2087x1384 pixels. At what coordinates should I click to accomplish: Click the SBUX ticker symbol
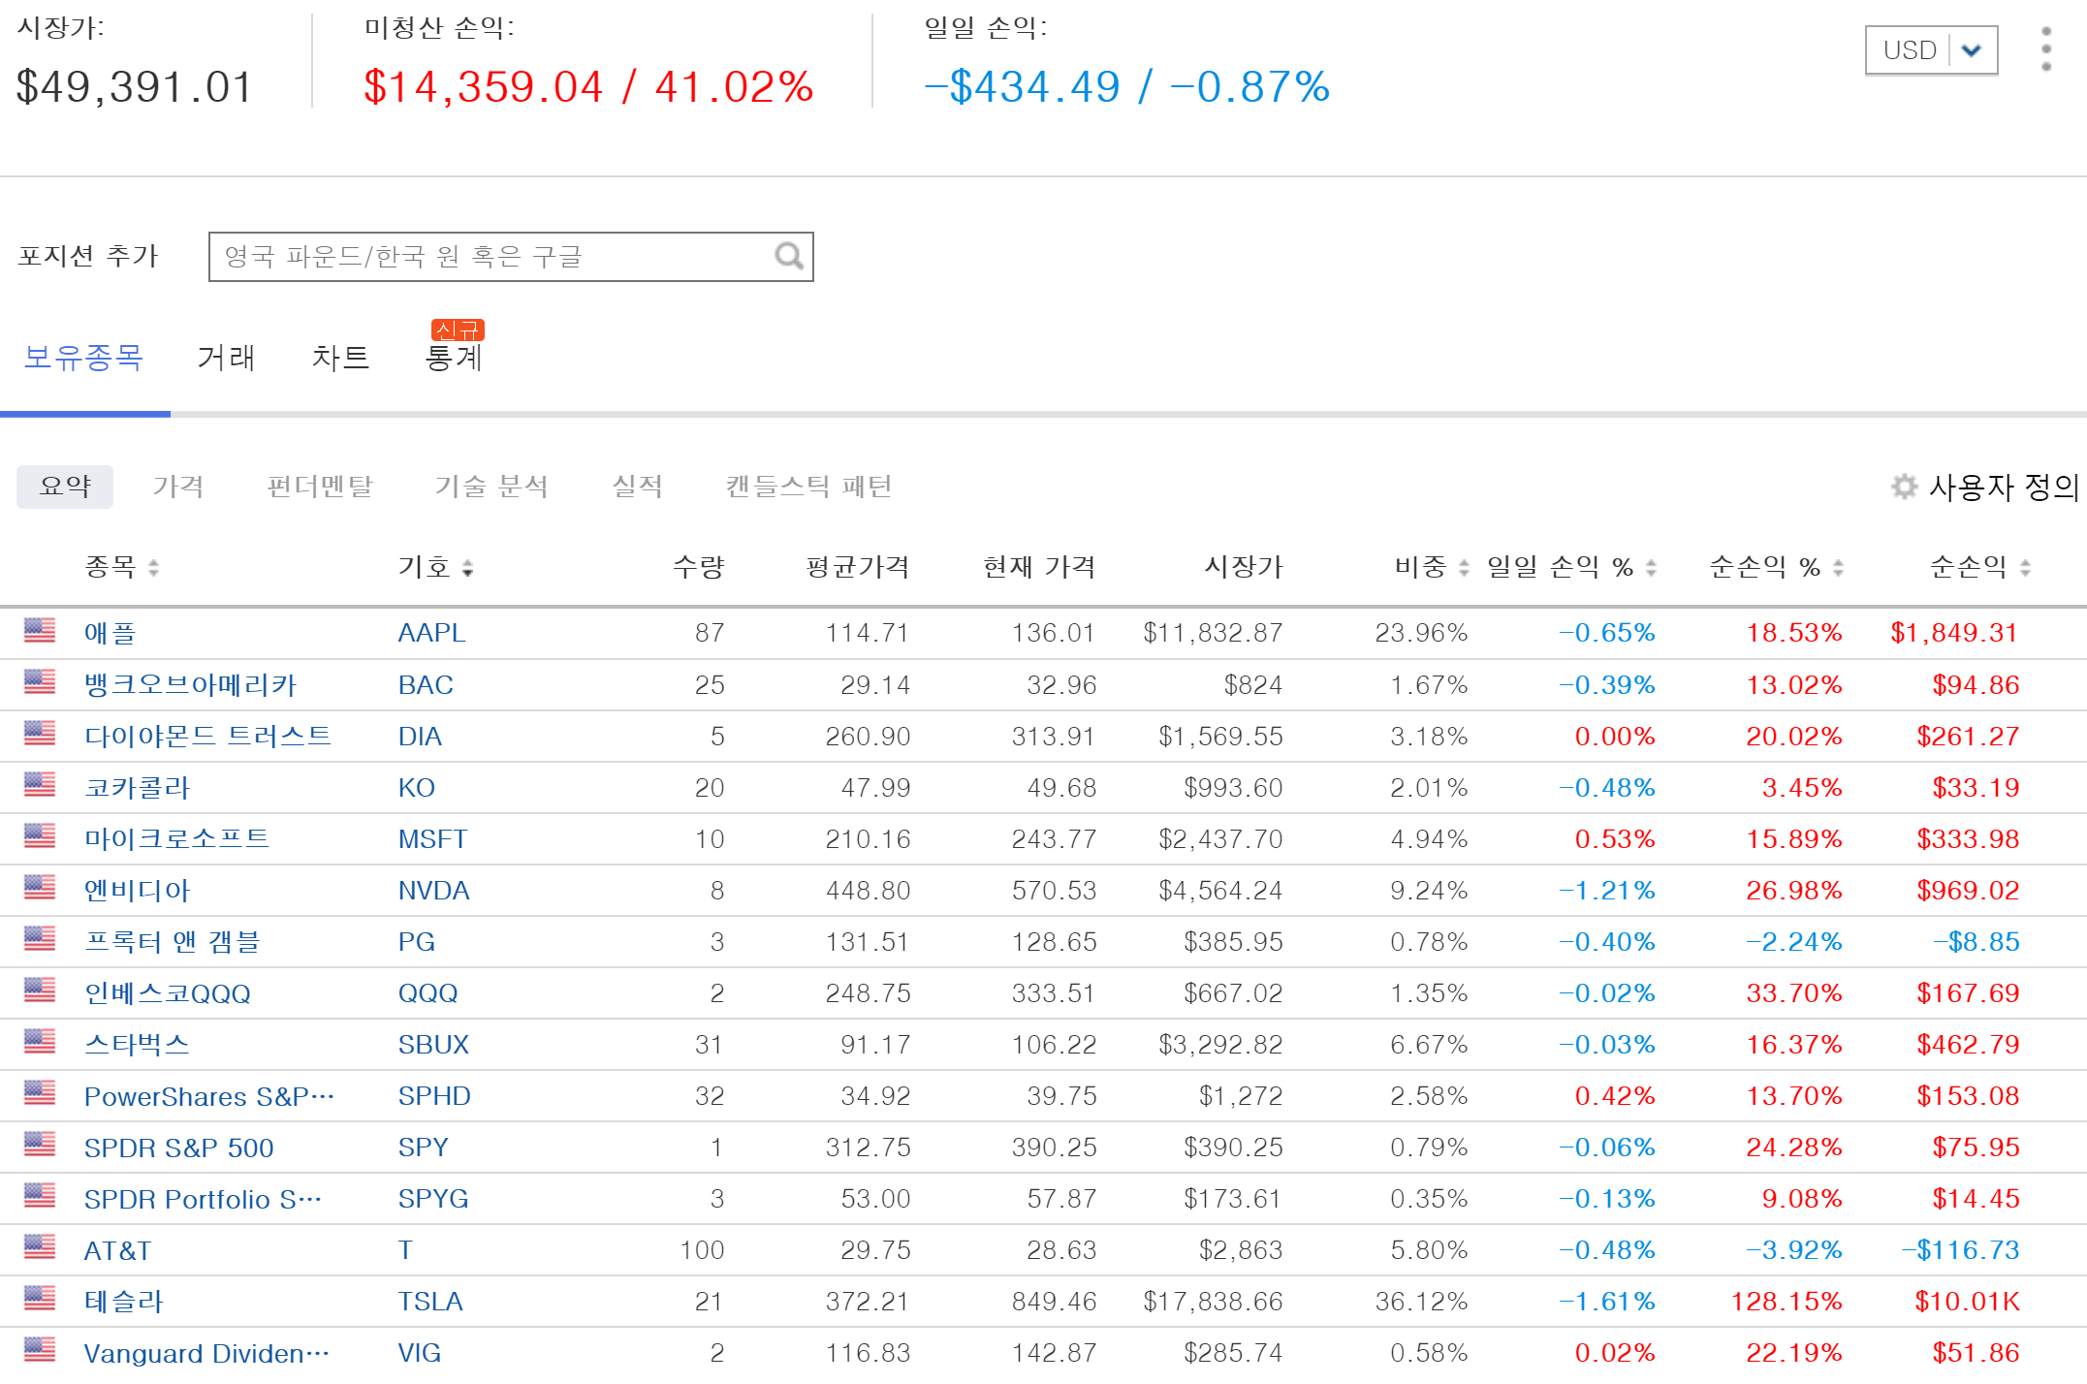tap(433, 1045)
